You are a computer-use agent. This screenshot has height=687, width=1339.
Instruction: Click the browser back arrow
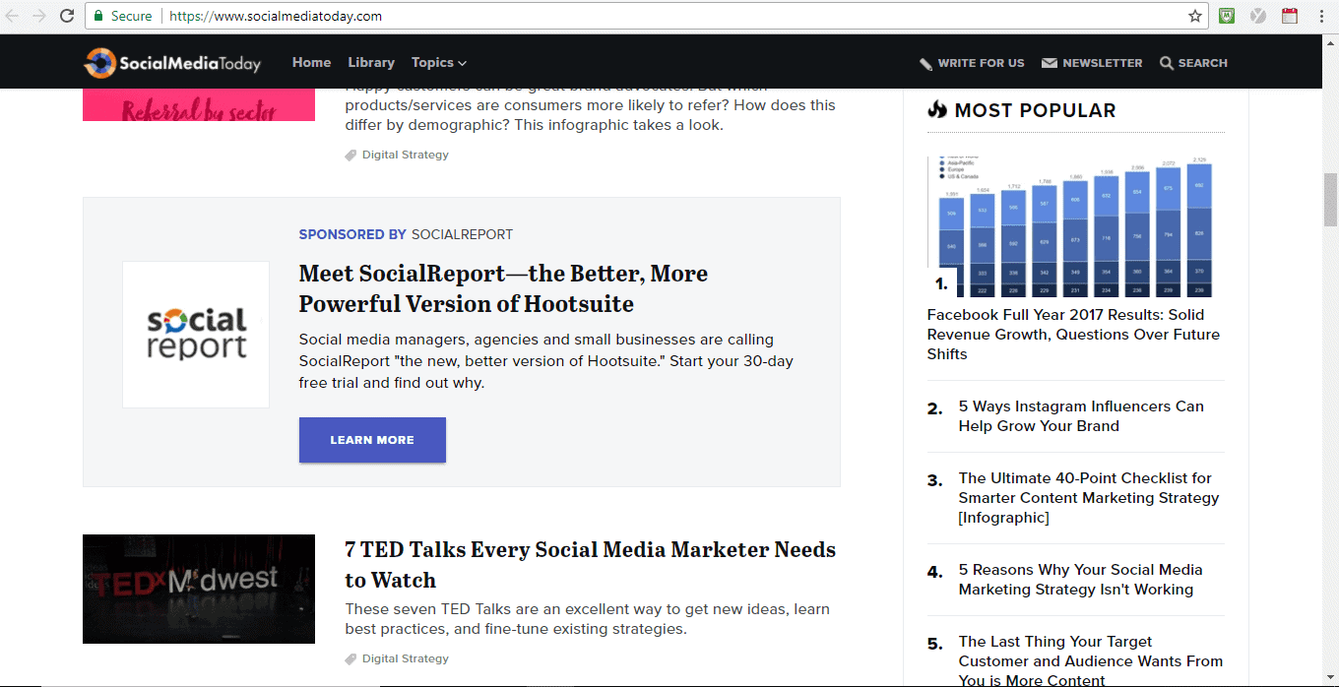click(x=13, y=16)
